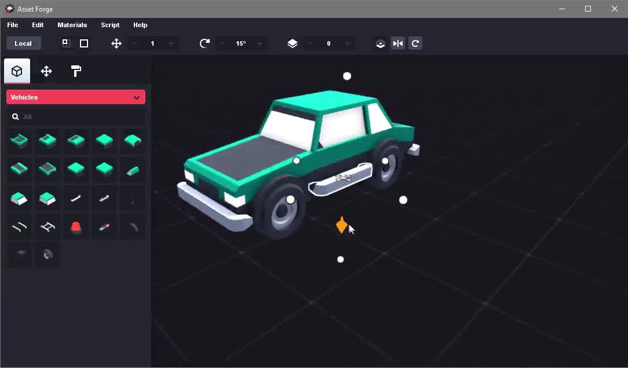628x368 pixels.
Task: Click the rotate snap icon beside 15°
Action: (205, 43)
